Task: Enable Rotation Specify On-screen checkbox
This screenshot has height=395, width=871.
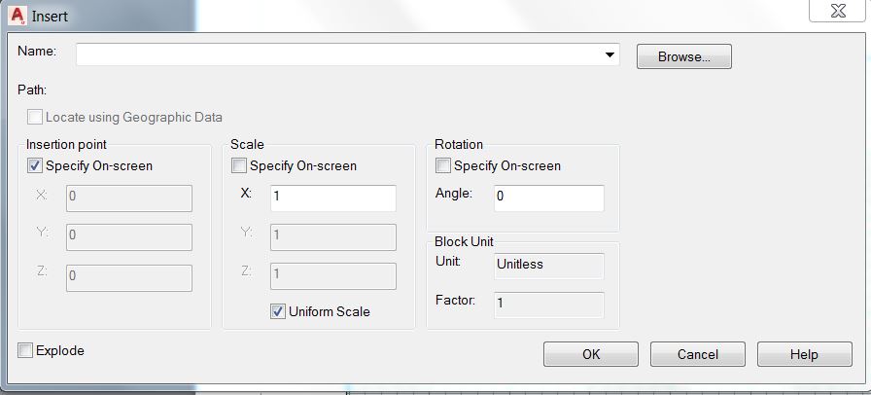Action: coord(443,166)
